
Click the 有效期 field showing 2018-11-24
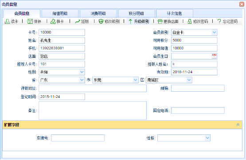(x=194, y=72)
